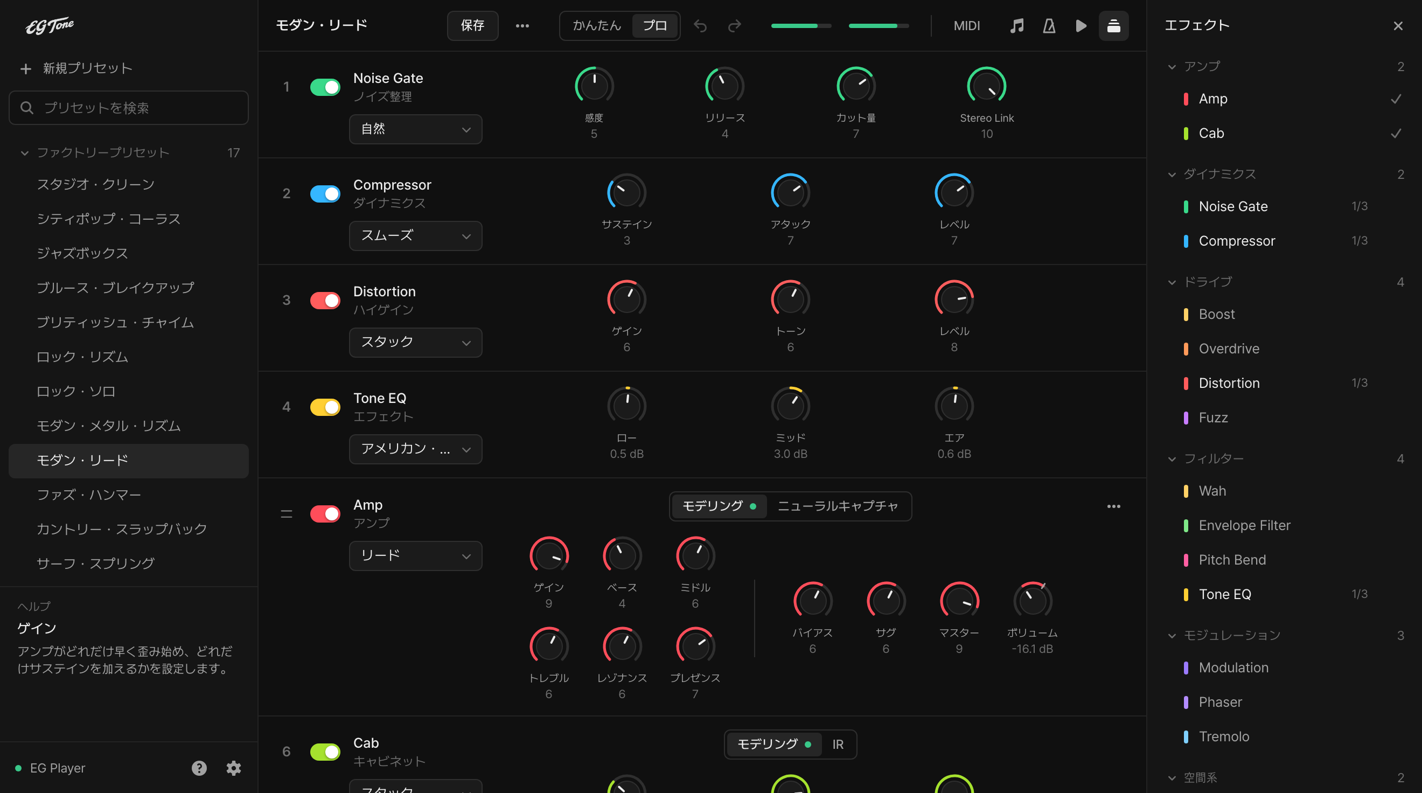The width and height of the screenshot is (1422, 793).
Task: Click the EG Player status link
Action: coord(51,768)
